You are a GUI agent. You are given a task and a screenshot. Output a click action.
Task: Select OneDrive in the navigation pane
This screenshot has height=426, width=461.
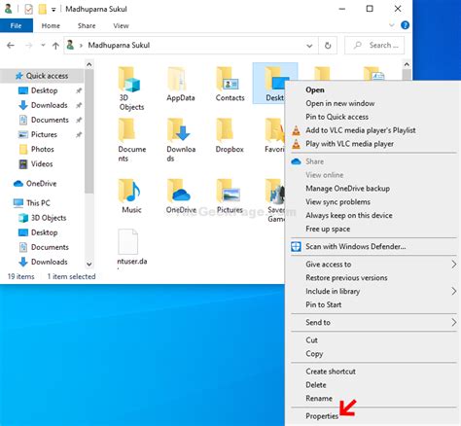(41, 184)
